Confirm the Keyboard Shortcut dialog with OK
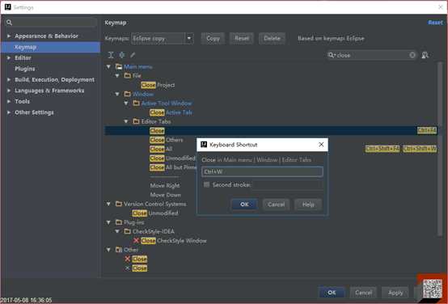This screenshot has width=448, height=304. (x=244, y=205)
